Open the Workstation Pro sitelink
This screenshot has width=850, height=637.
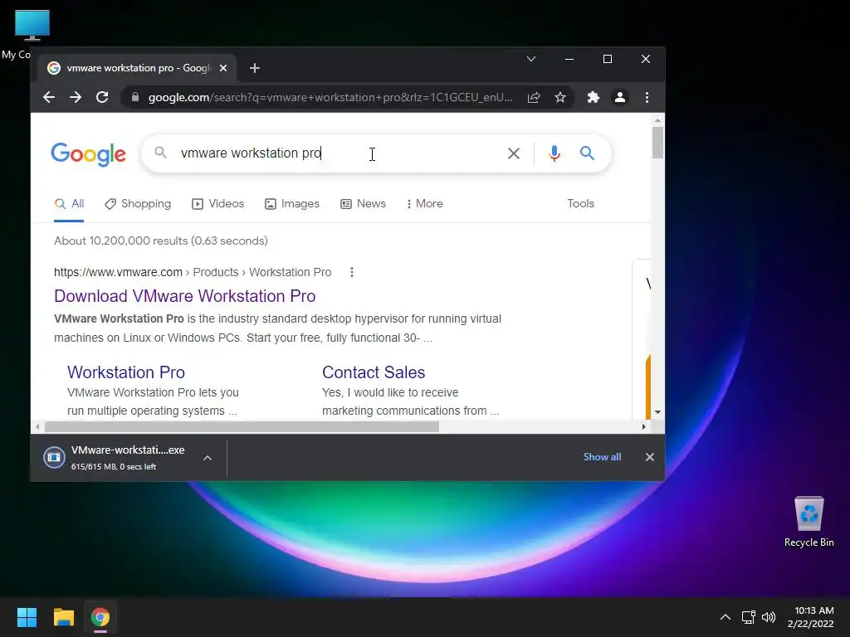pos(126,372)
